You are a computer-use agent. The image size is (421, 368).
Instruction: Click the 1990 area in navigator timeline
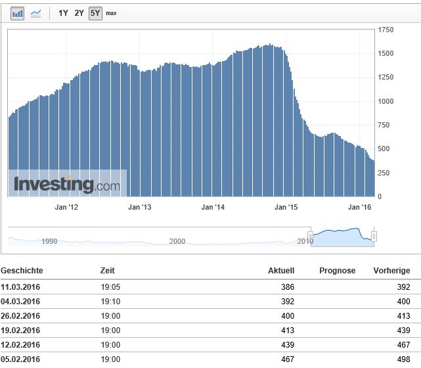click(x=49, y=241)
